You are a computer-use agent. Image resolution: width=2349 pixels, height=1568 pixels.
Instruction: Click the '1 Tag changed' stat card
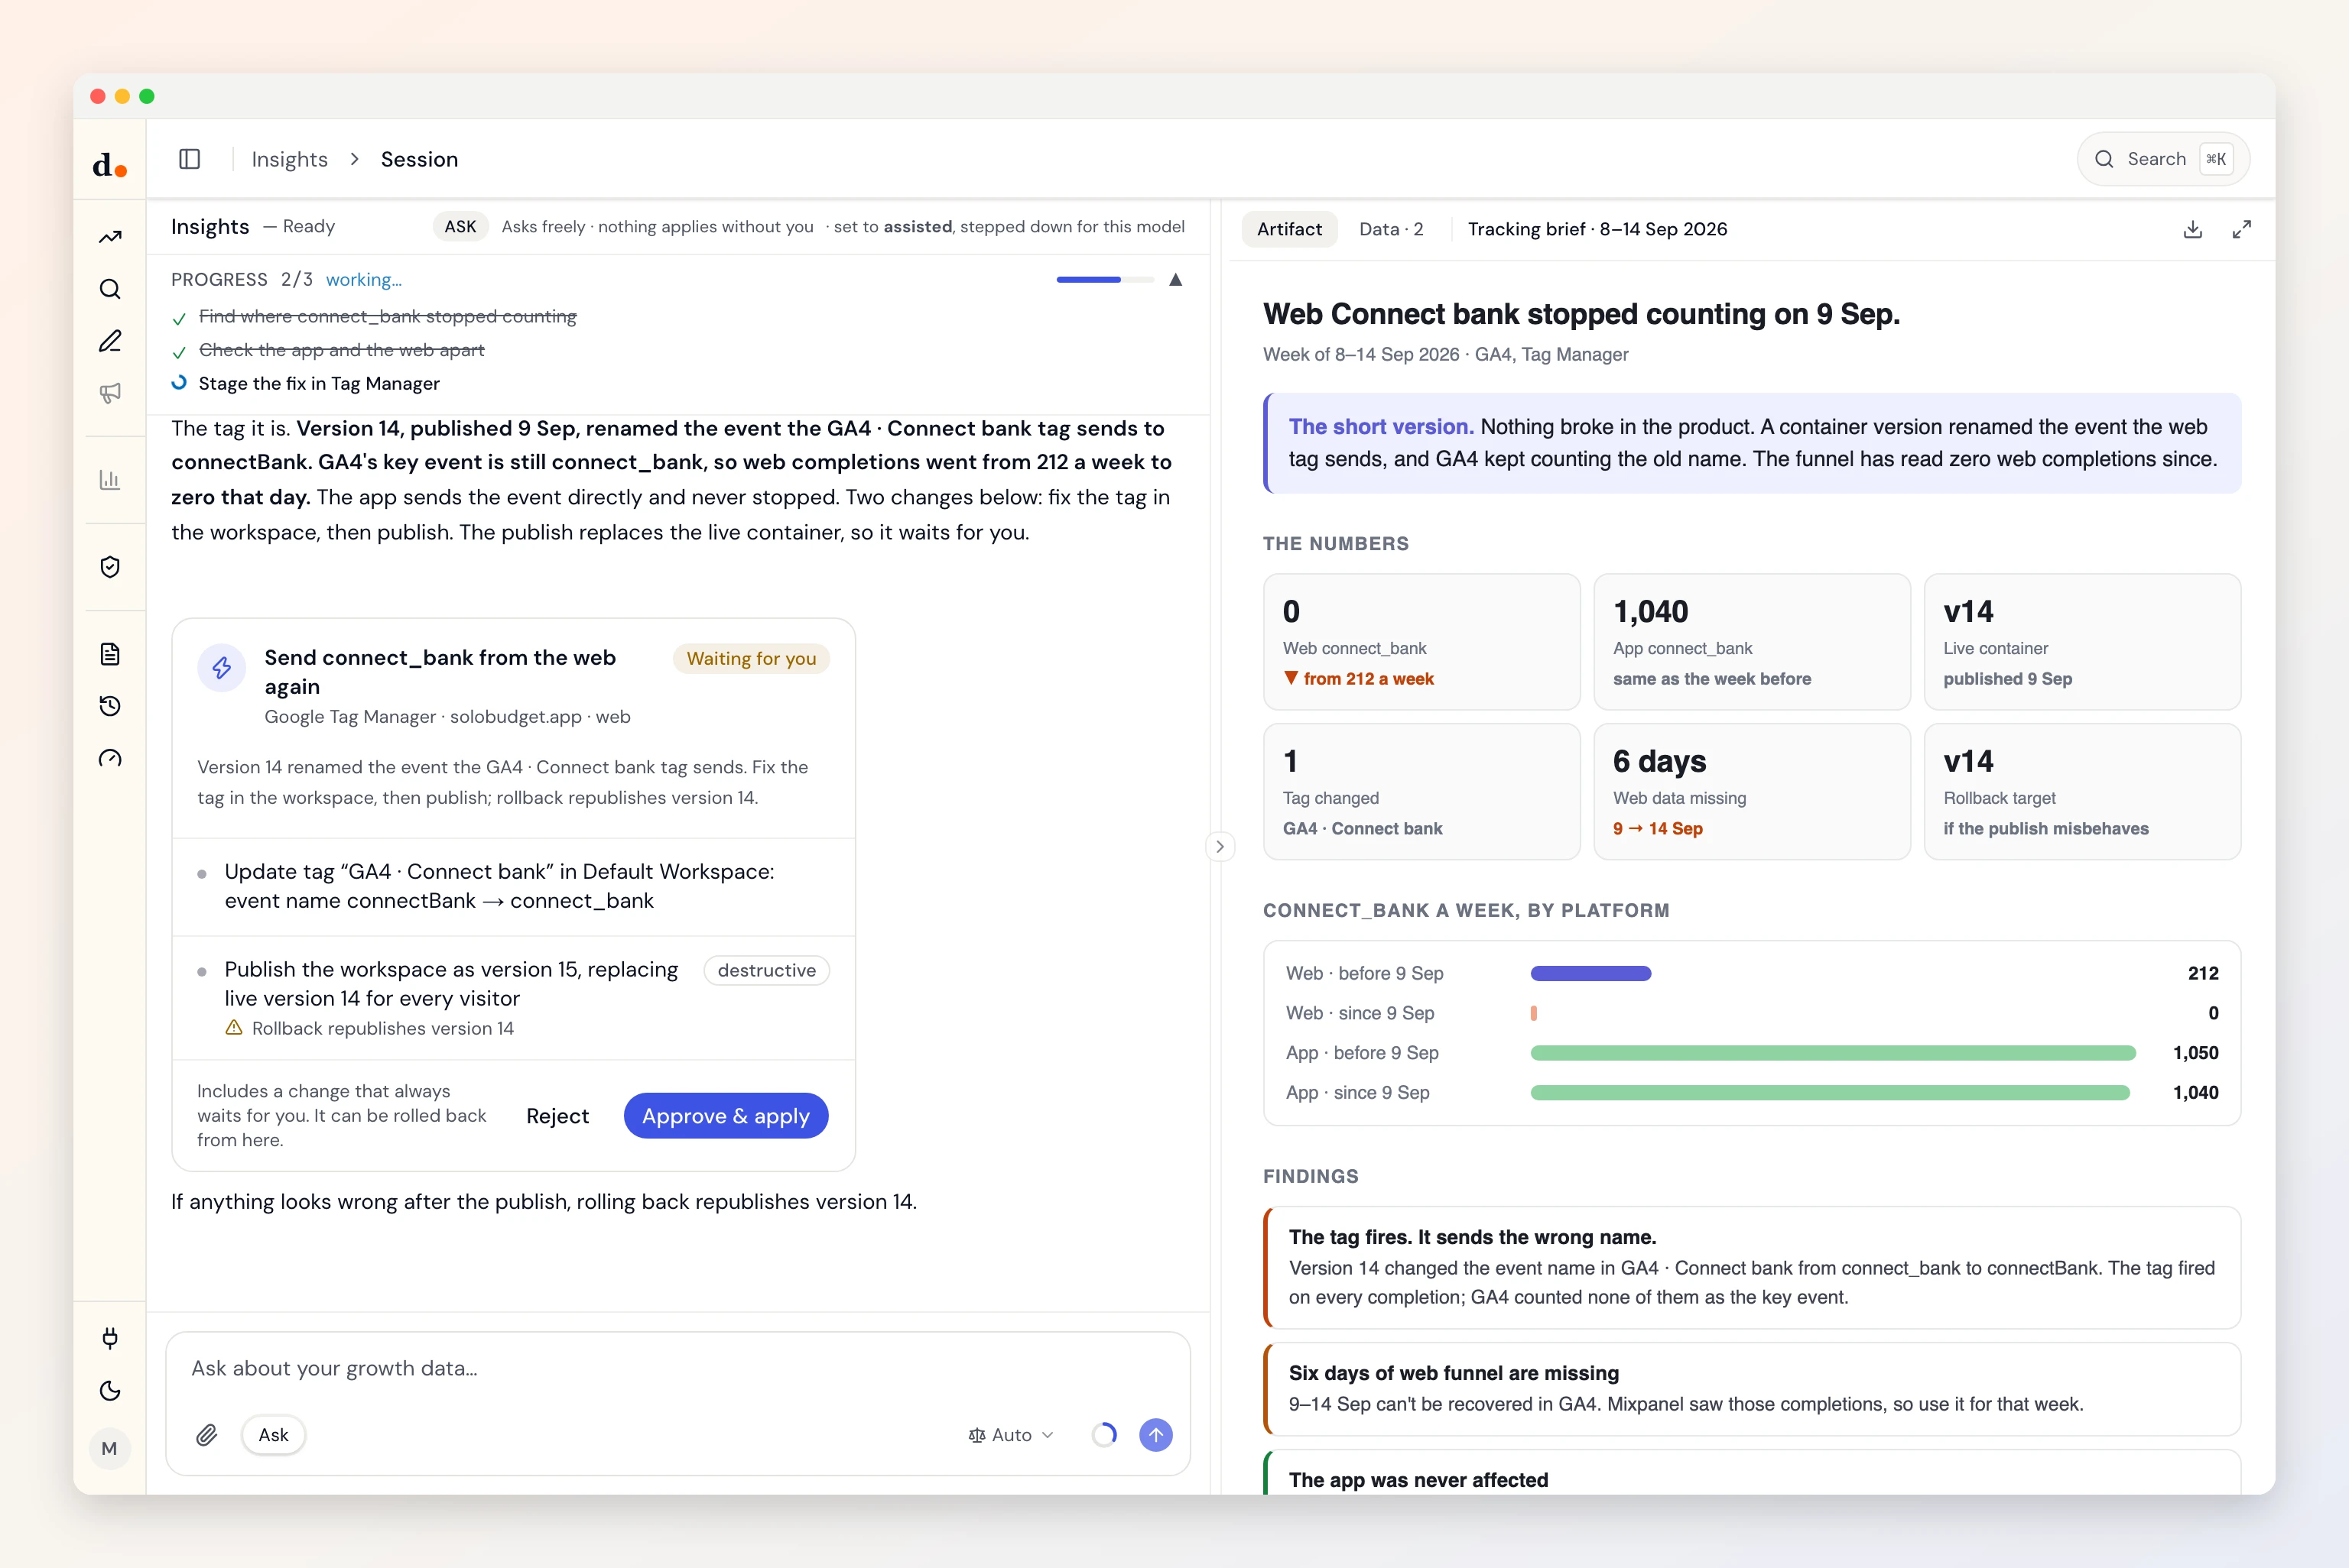pos(1421,792)
